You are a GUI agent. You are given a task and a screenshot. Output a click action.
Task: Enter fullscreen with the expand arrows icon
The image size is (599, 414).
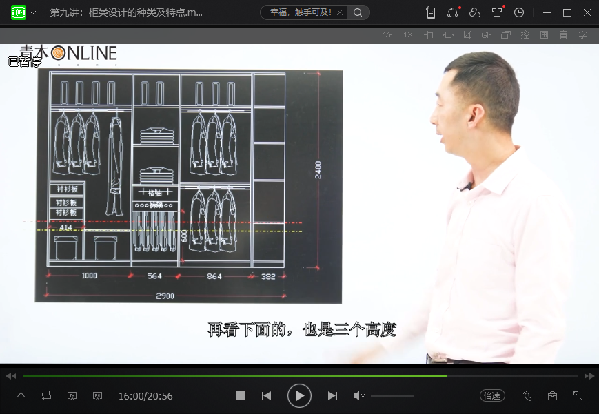click(578, 395)
